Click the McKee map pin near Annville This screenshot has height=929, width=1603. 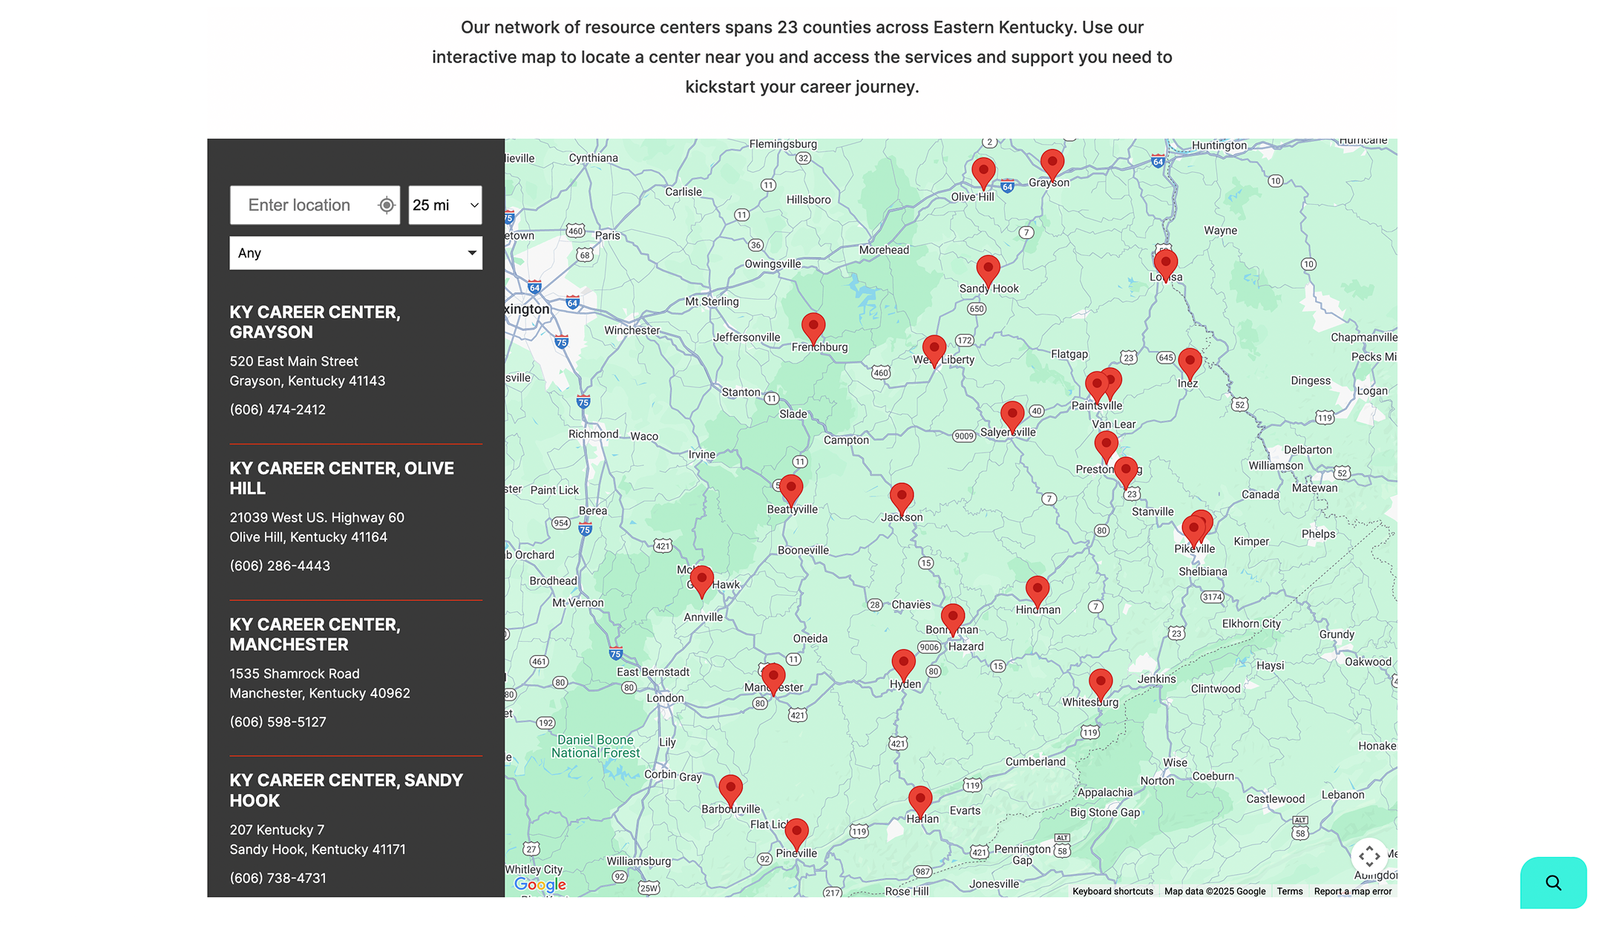(701, 582)
